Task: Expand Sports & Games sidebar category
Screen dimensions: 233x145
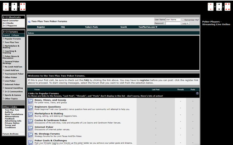Action: coord(3,95)
